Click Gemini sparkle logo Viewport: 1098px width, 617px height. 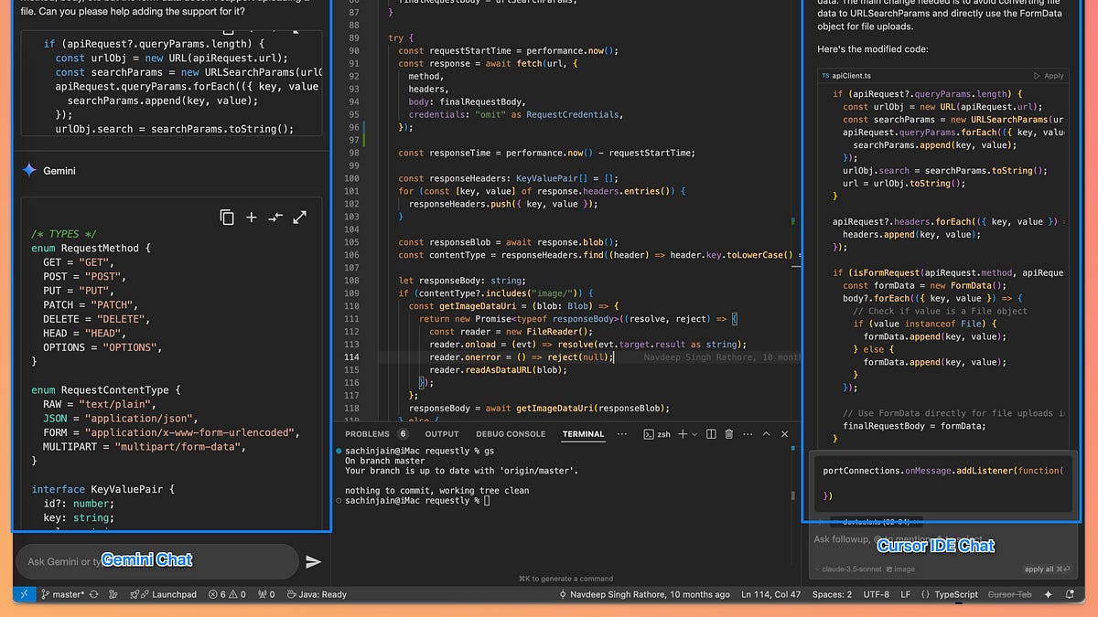[29, 170]
